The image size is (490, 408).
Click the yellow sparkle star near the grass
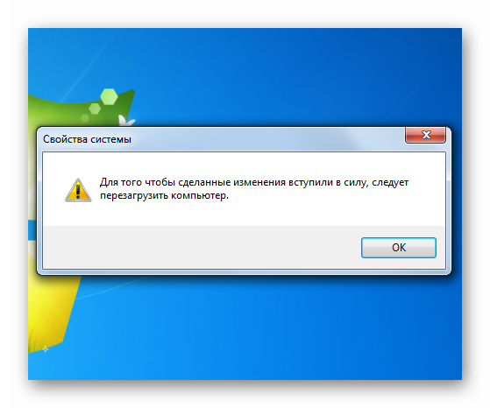(46, 349)
